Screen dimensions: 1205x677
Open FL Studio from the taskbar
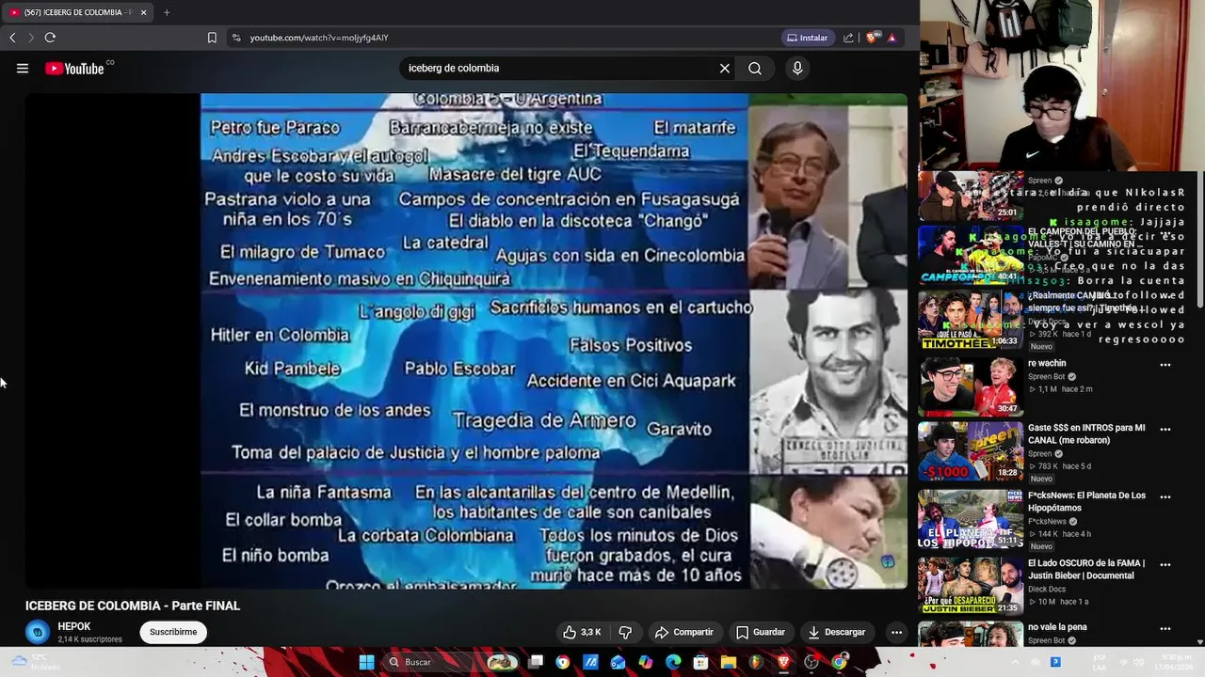pyautogui.click(x=756, y=662)
